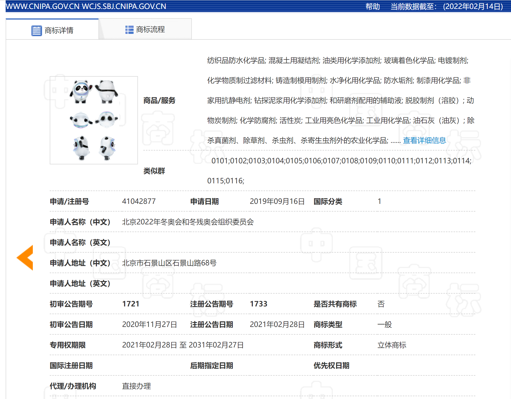Select registration announcement date 2021年02月28日
The image size is (511, 399).
(x=277, y=324)
